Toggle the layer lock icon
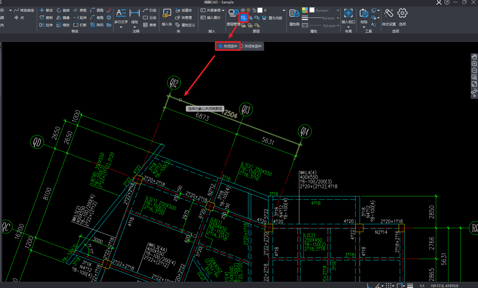This screenshot has width=478, height=288. [254, 10]
